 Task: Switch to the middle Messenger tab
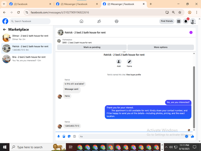(77, 4)
